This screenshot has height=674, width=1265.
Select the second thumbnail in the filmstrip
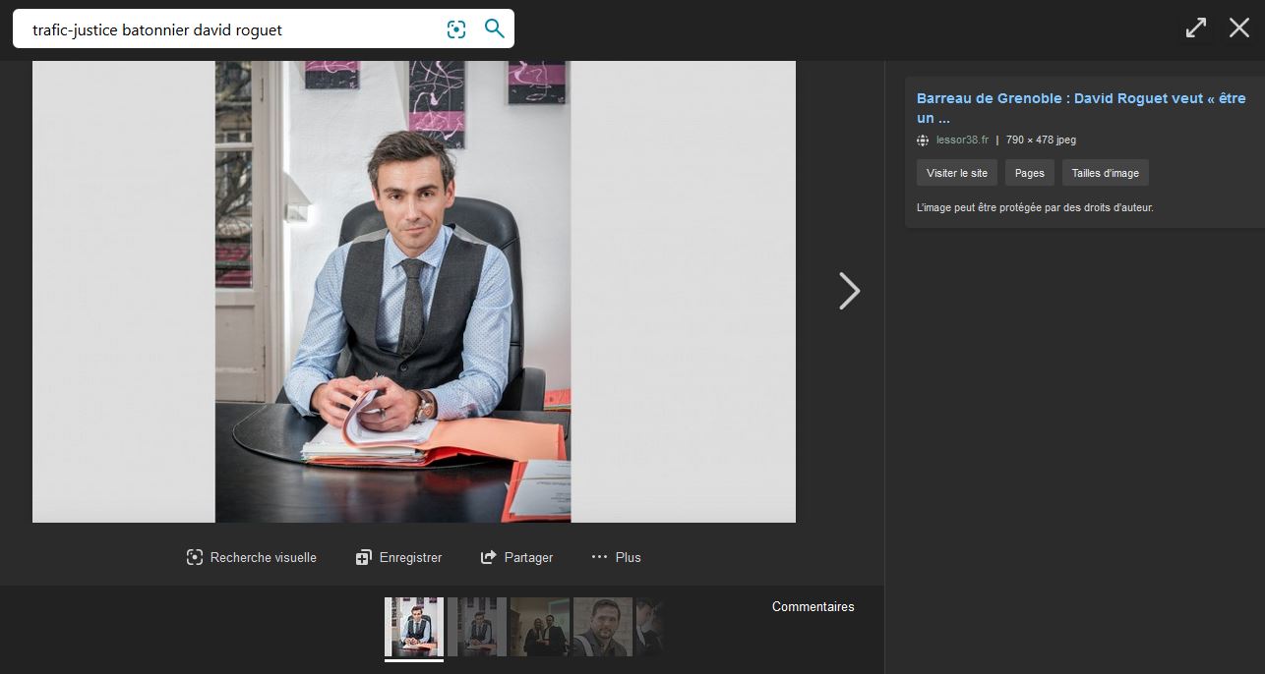(x=477, y=627)
